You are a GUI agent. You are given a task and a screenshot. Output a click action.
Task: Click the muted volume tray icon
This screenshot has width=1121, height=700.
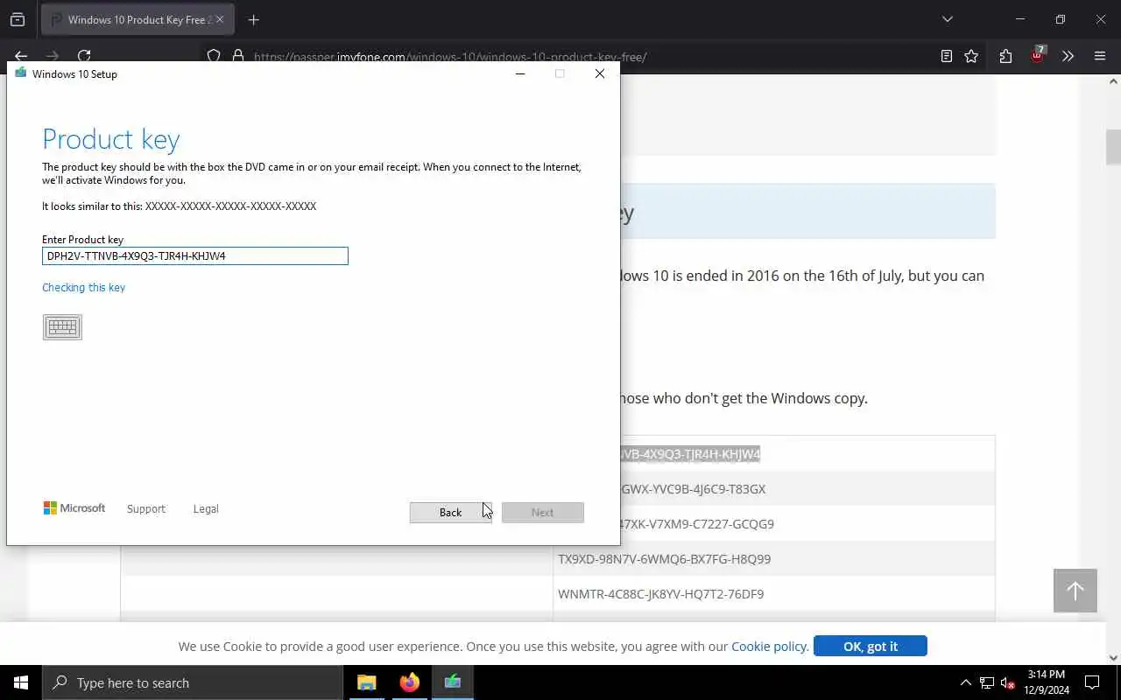point(1008,682)
